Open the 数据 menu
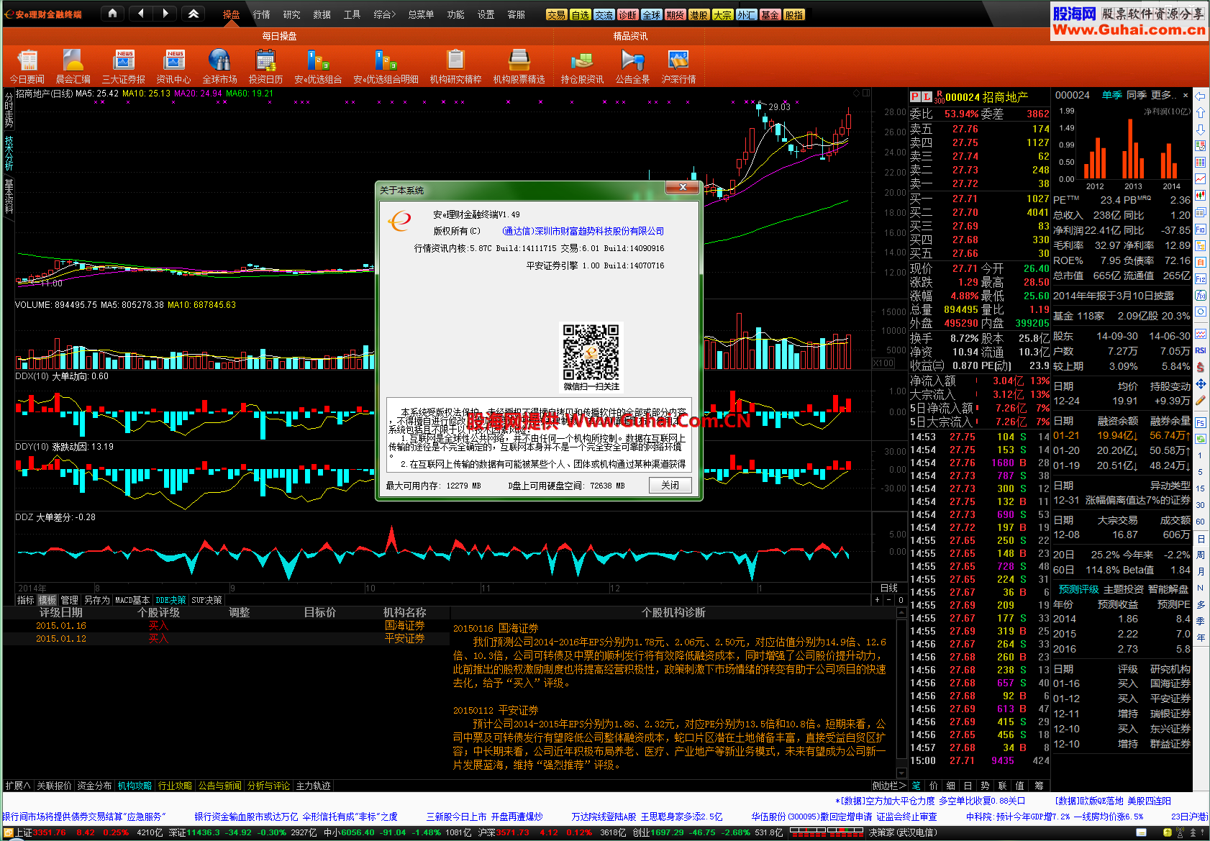The height and width of the screenshot is (841, 1210). tap(322, 14)
